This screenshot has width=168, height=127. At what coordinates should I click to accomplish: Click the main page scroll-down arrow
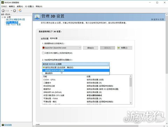click(167, 124)
